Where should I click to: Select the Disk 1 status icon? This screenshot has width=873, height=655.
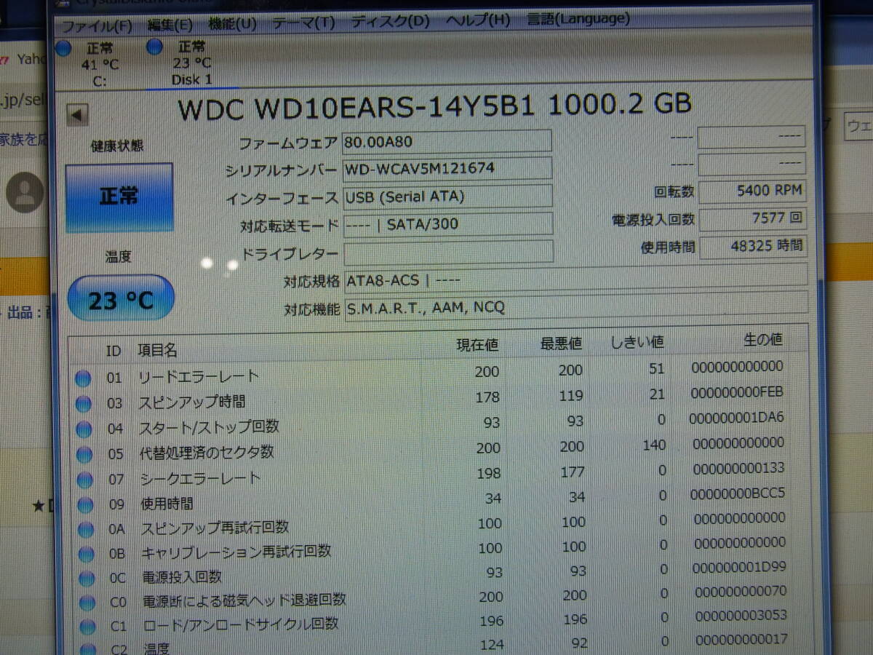click(154, 47)
